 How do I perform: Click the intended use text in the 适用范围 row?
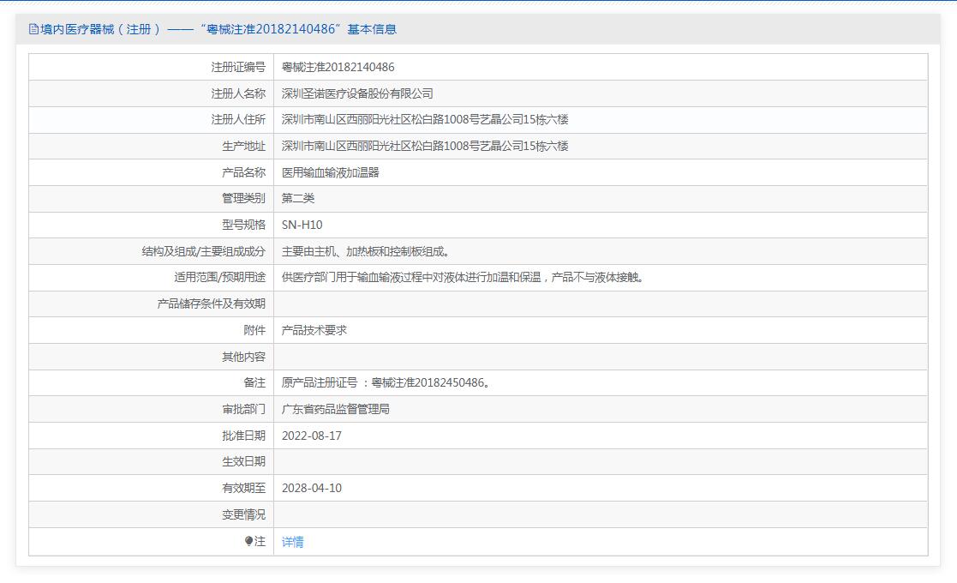[463, 278]
